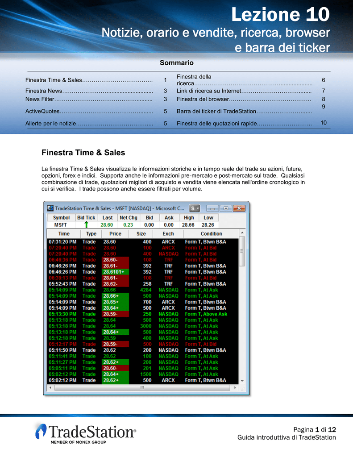The height and width of the screenshot is (457, 353).
Task: Click the TradeStation logo in the footer
Action: tap(86, 433)
